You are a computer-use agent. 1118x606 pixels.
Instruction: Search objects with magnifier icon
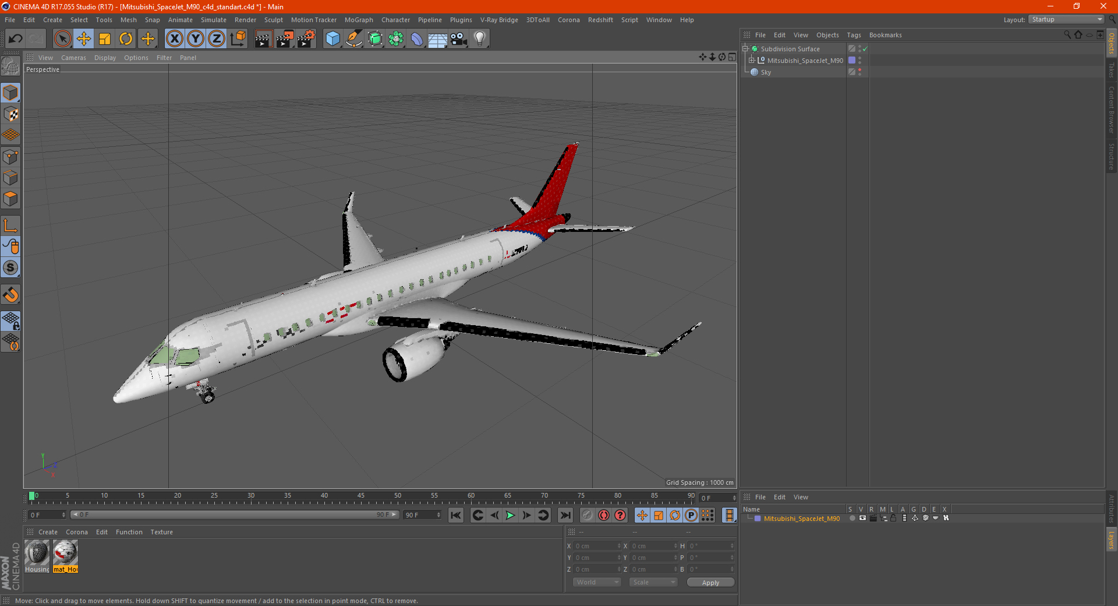point(1067,35)
